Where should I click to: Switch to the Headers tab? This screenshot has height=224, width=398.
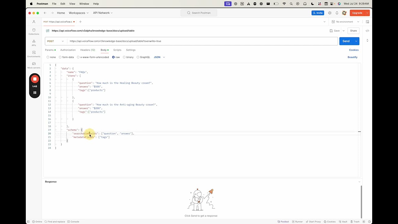click(x=88, y=50)
